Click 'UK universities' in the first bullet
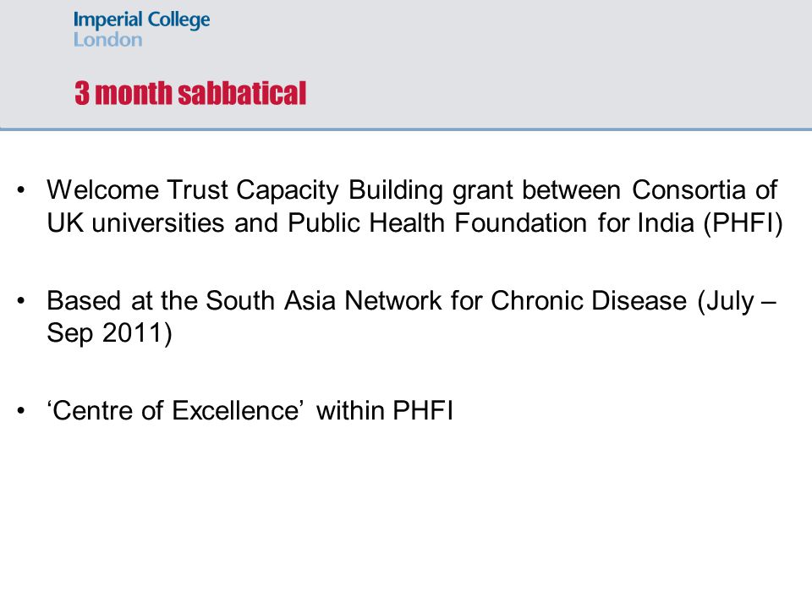This screenshot has height=609, width=812. (x=135, y=223)
